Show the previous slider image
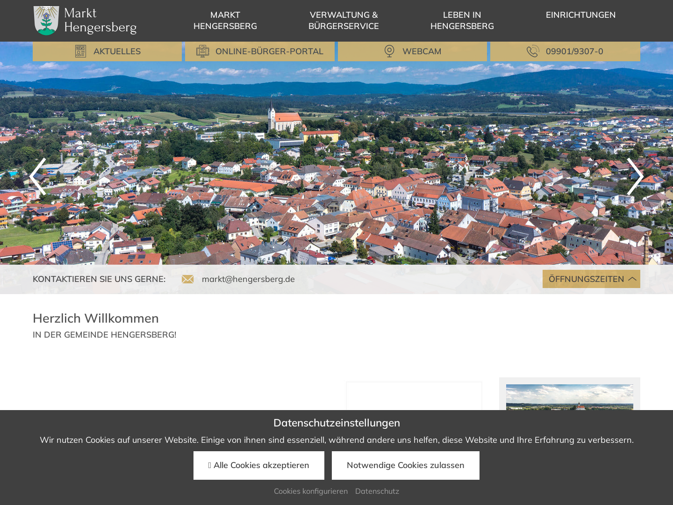673x505 pixels. coord(38,176)
